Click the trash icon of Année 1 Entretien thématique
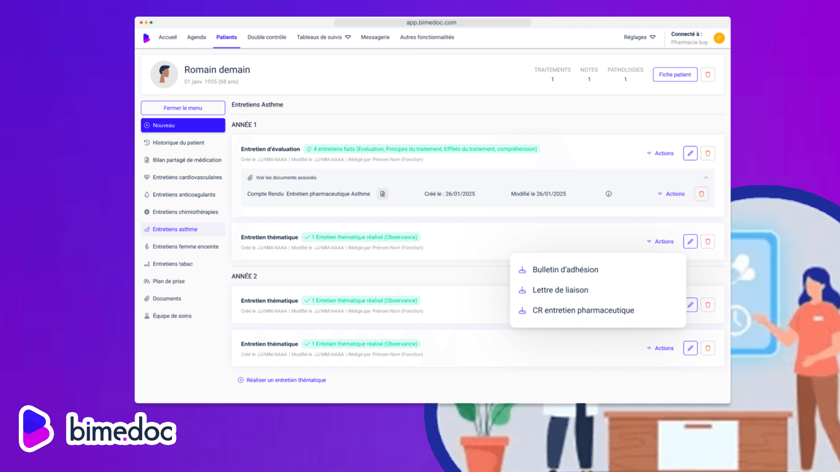The width and height of the screenshot is (840, 472). pyautogui.click(x=707, y=242)
